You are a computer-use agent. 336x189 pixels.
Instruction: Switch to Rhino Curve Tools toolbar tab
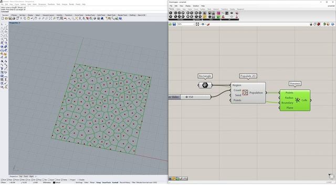(79, 15)
